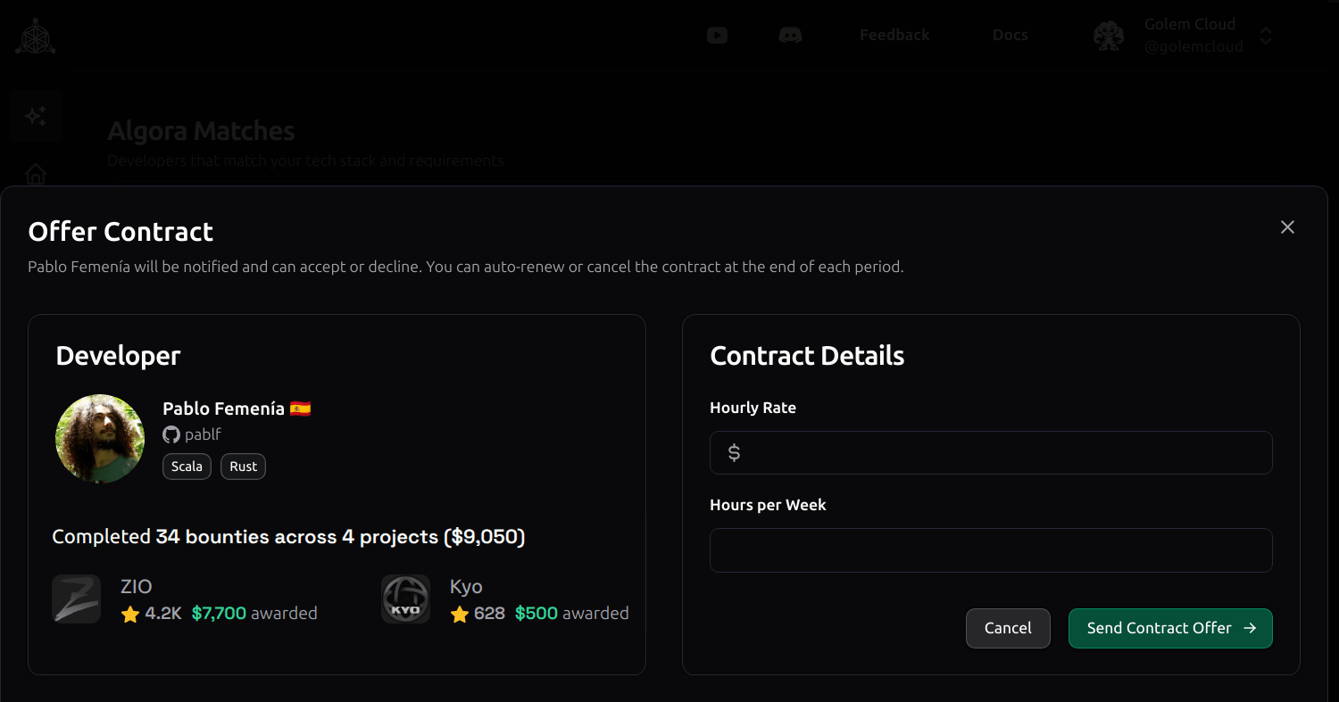Click the Algora logo in top-left corner

36,37
